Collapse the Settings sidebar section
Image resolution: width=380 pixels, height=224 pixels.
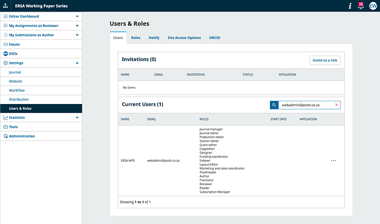[77, 63]
